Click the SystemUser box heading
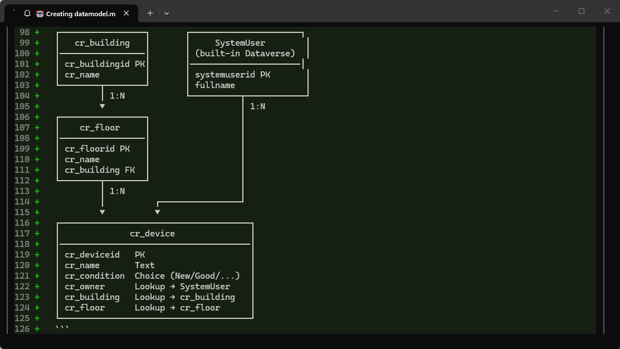This screenshot has height=349, width=620. click(240, 43)
